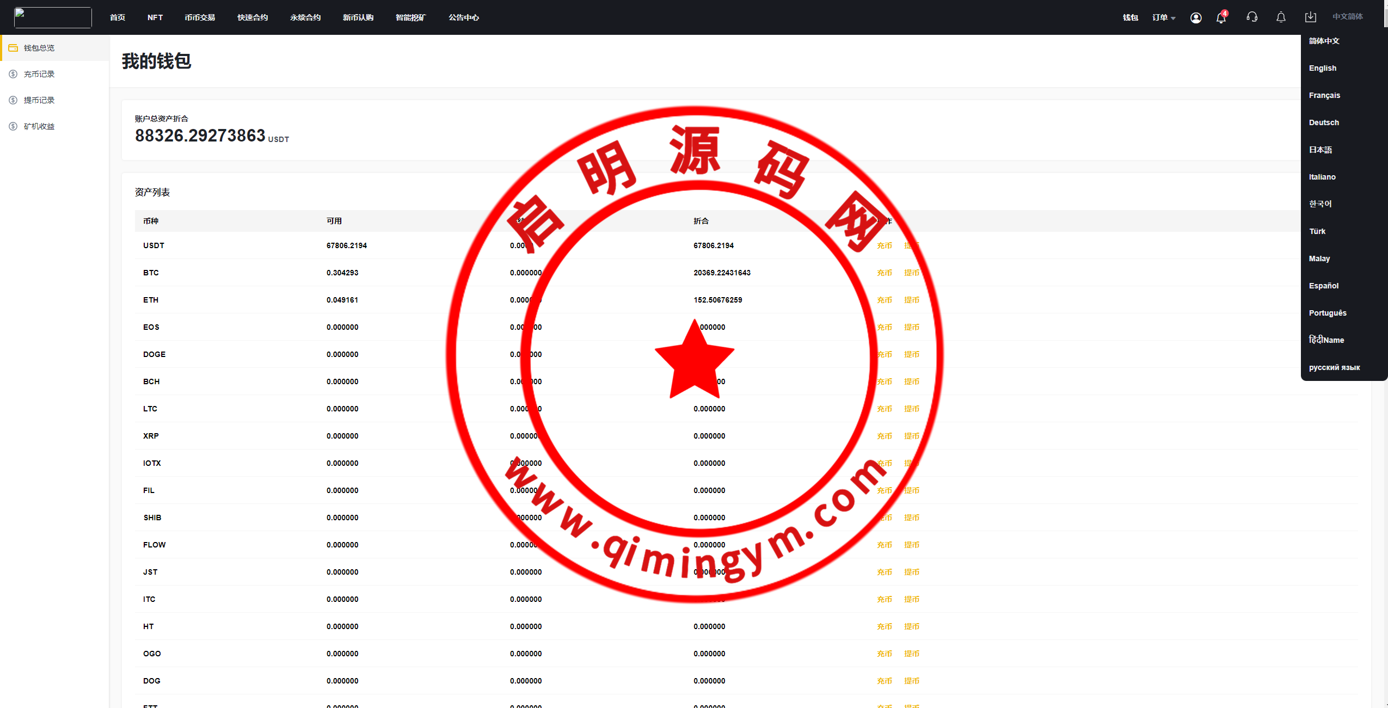This screenshot has width=1388, height=708.
Task: Open 币币交易 navigation tab
Action: (200, 17)
